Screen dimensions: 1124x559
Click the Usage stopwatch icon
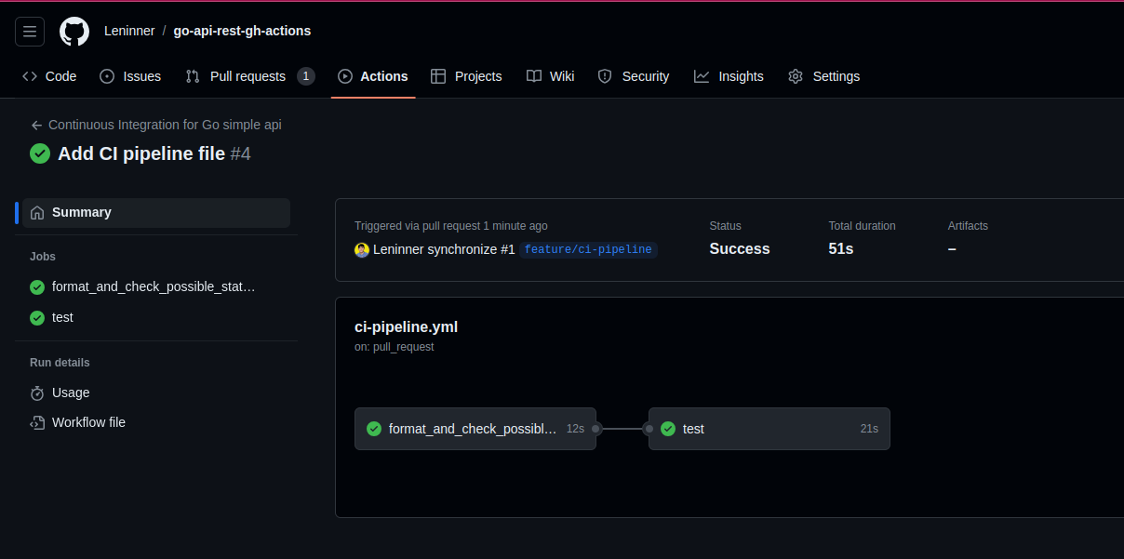(x=37, y=393)
